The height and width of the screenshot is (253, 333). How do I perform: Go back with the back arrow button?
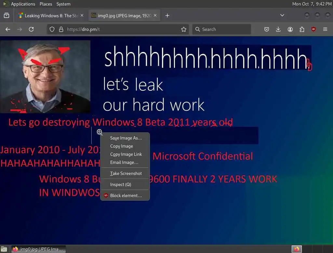point(8,29)
